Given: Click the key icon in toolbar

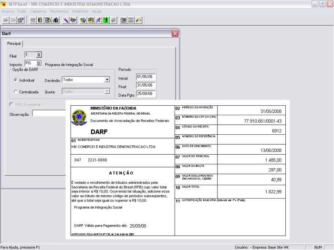Looking at the screenshot, I should pyautogui.click(x=139, y=20).
